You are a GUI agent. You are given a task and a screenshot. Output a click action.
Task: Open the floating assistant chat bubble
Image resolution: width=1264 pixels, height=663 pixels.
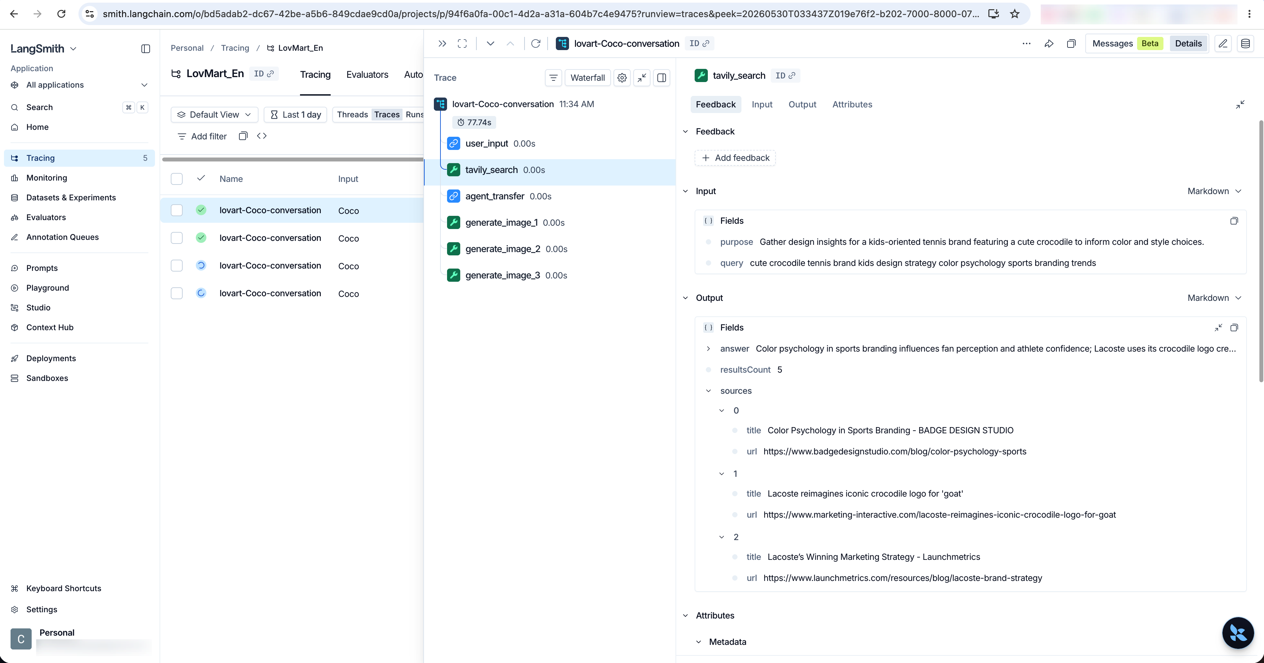pyautogui.click(x=1238, y=633)
